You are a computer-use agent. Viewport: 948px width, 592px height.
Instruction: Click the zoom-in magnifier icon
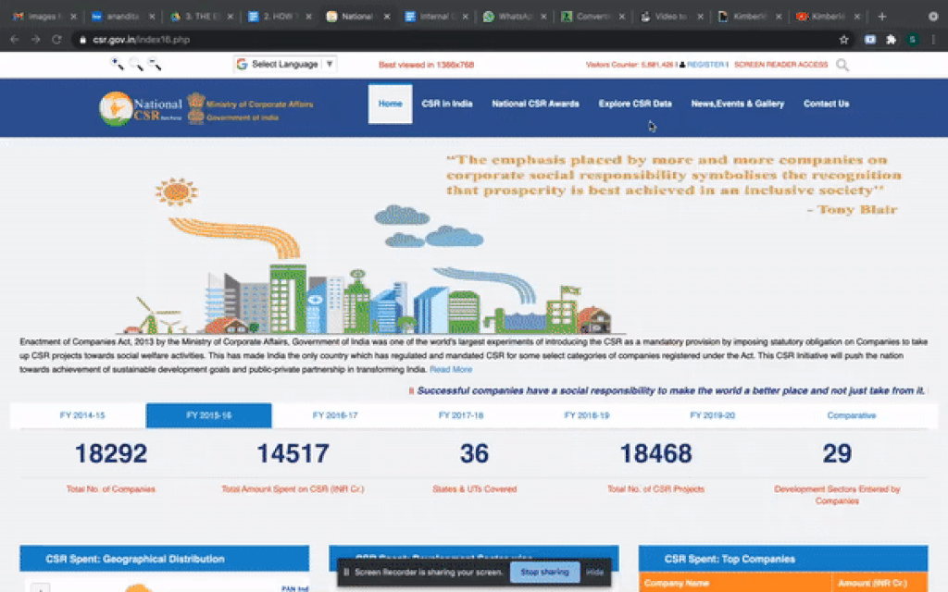pos(118,64)
